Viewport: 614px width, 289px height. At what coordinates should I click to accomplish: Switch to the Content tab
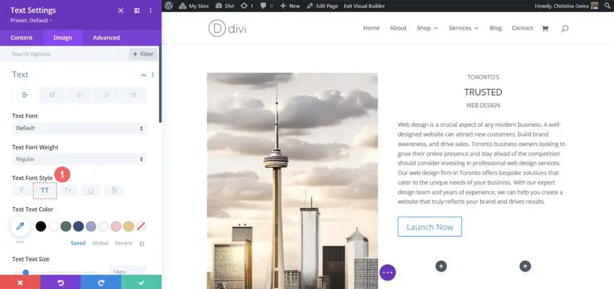22,38
